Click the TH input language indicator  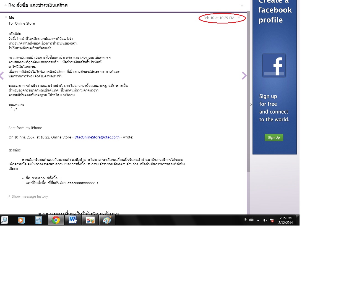pyautogui.click(x=245, y=219)
